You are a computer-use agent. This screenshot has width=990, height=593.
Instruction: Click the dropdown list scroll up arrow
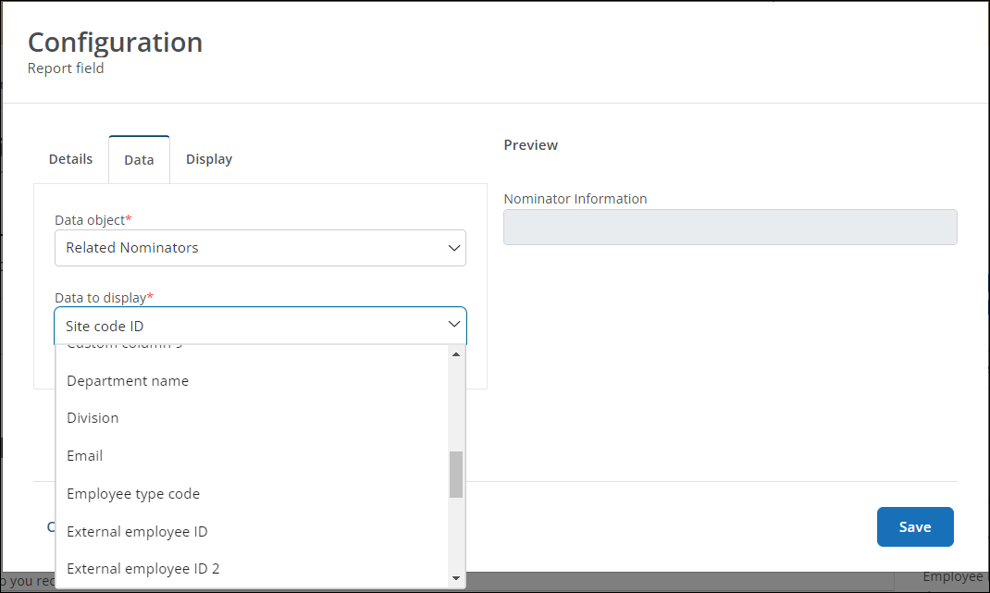click(456, 354)
